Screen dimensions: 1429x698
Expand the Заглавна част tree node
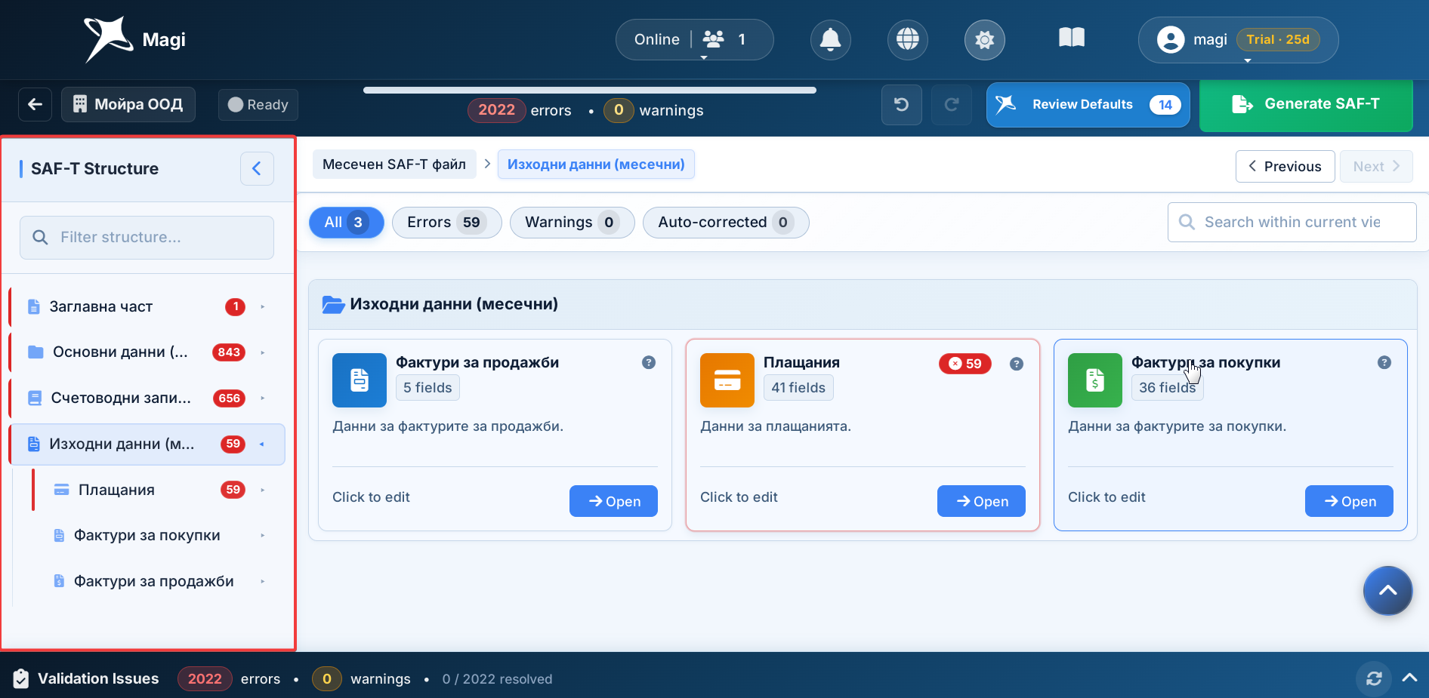click(x=263, y=306)
